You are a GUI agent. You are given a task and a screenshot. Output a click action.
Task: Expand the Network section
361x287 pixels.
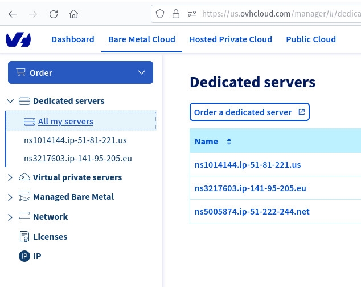(x=10, y=217)
